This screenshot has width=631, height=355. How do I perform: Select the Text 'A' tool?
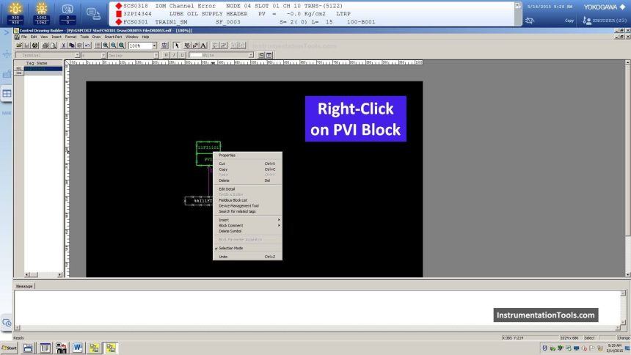[x=203, y=45]
